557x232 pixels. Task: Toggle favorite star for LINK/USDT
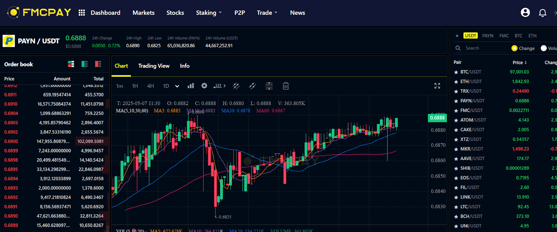pyautogui.click(x=456, y=197)
